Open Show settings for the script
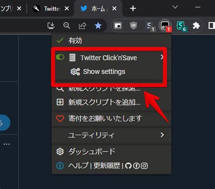The height and width of the screenshot is (189, 215). click(104, 72)
